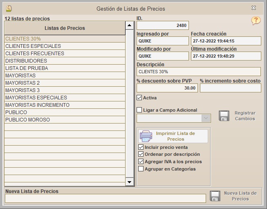The height and width of the screenshot is (209, 267).
Task: Enable Ligar a Campo Adicional checkbox
Action: tap(139, 110)
